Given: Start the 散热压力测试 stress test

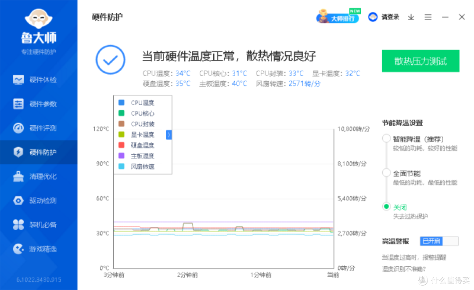Looking at the screenshot, I should point(420,61).
